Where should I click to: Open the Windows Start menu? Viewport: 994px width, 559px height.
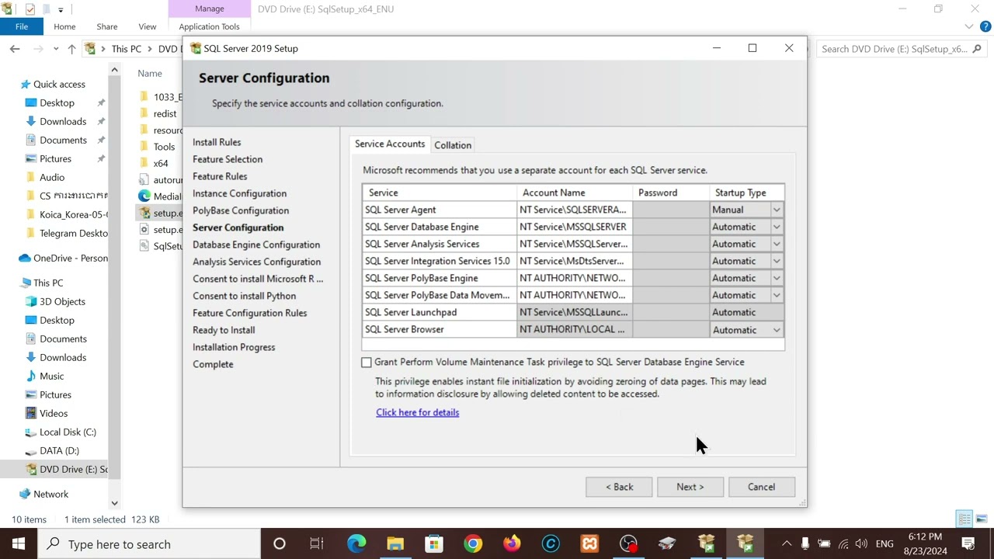(19, 543)
